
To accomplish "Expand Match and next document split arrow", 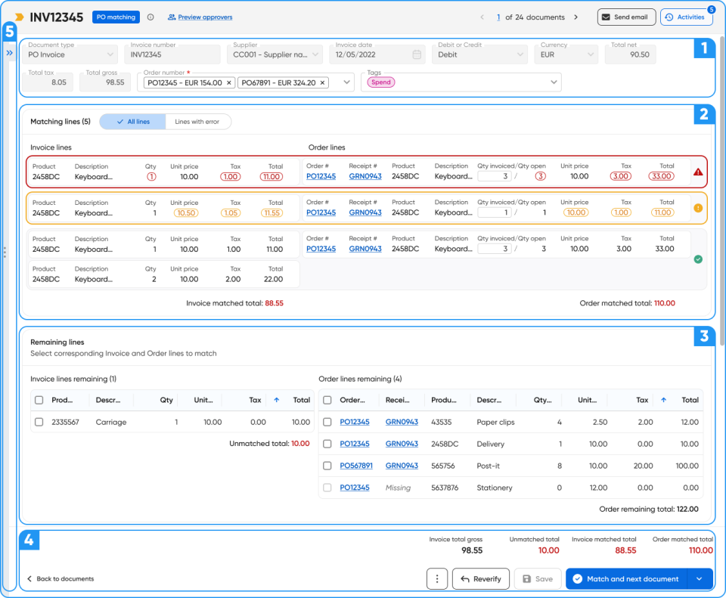I will pos(700,579).
